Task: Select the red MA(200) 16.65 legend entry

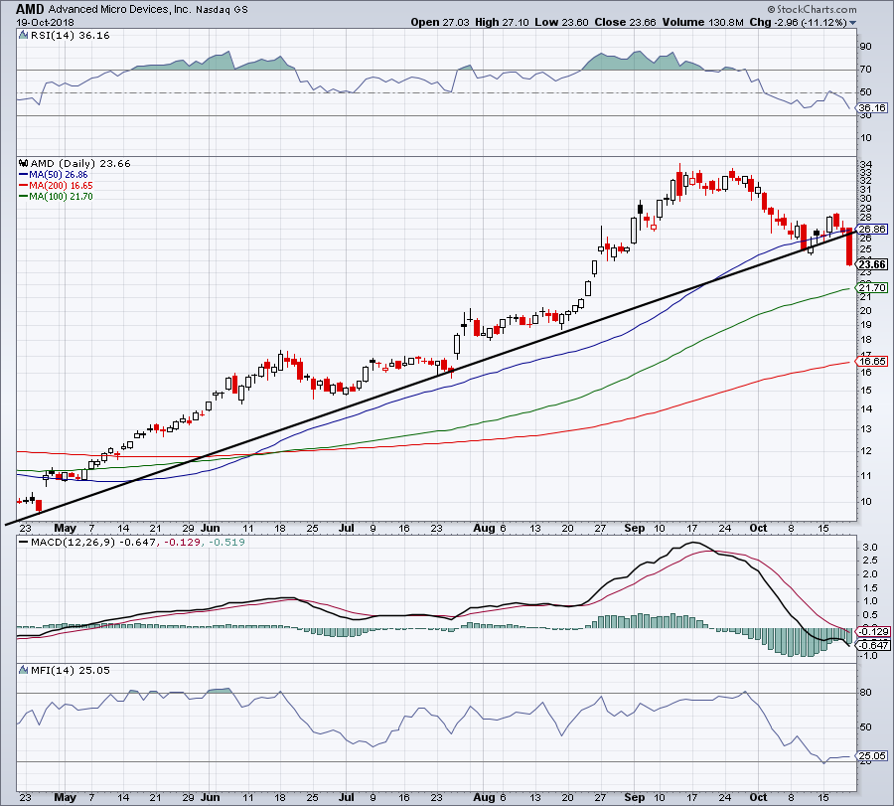Action: pos(56,186)
